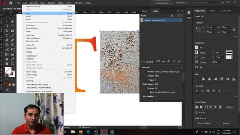The height and width of the screenshot is (135, 240).
Task: Choose Cut from Edit menu
Action: click(x=48, y=13)
